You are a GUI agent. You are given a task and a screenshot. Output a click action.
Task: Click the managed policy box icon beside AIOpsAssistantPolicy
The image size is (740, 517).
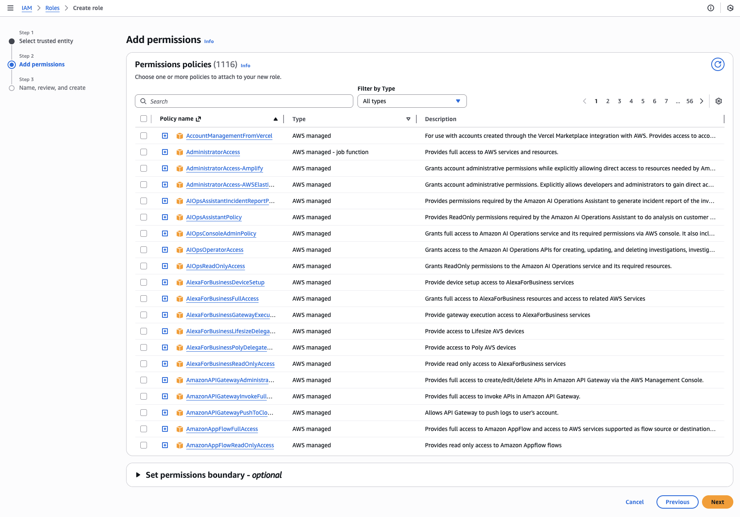(179, 217)
